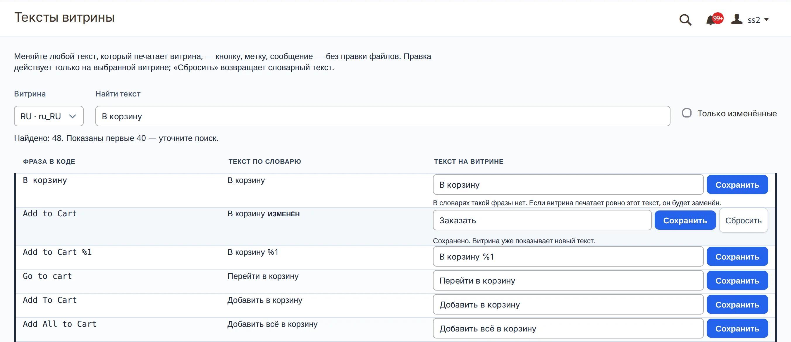Screen dimensions: 791x342
Task: Edit storefront text for phrase «В корзину»
Action: (568, 185)
